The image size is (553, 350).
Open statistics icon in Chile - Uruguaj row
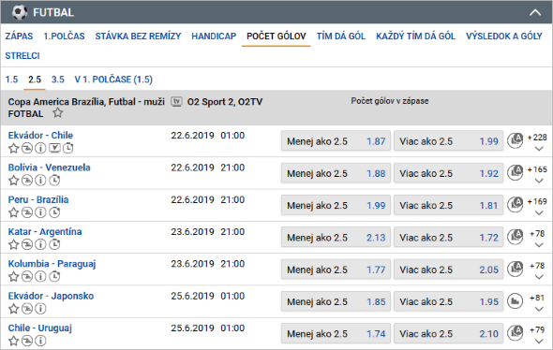coord(515,333)
